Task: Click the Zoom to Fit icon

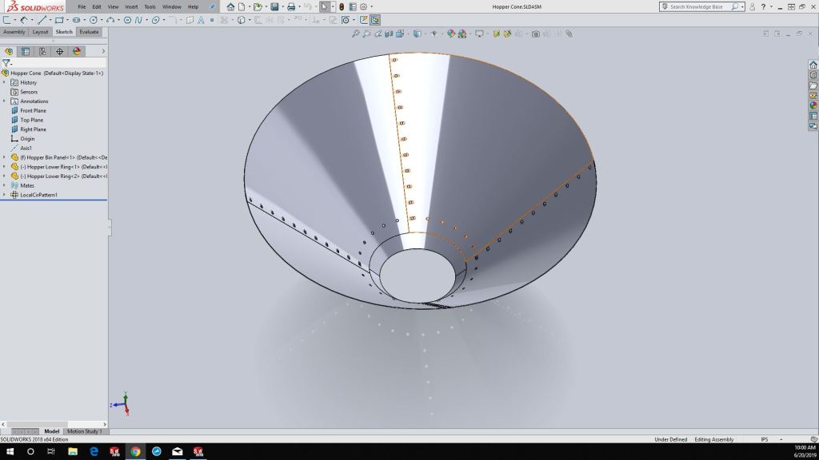Action: (356, 34)
